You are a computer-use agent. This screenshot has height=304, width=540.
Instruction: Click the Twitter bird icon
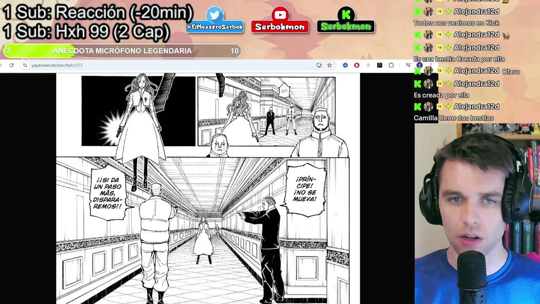click(x=215, y=15)
